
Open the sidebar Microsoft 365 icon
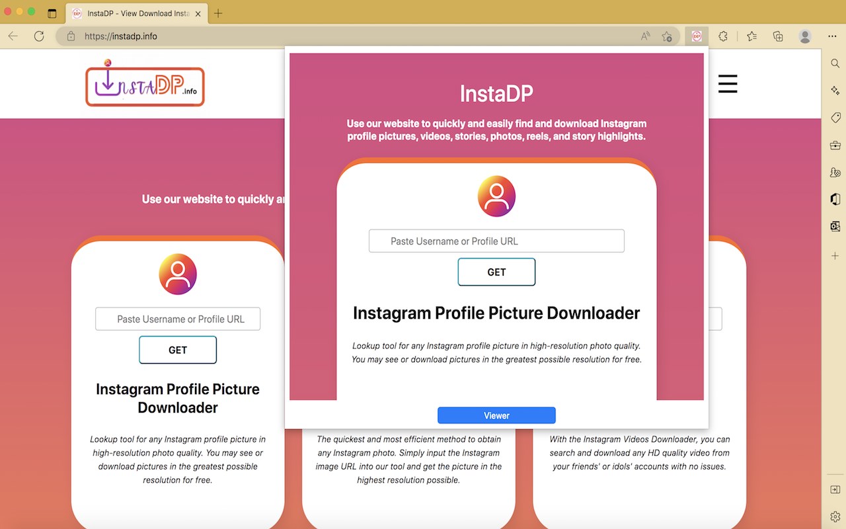pyautogui.click(x=835, y=199)
